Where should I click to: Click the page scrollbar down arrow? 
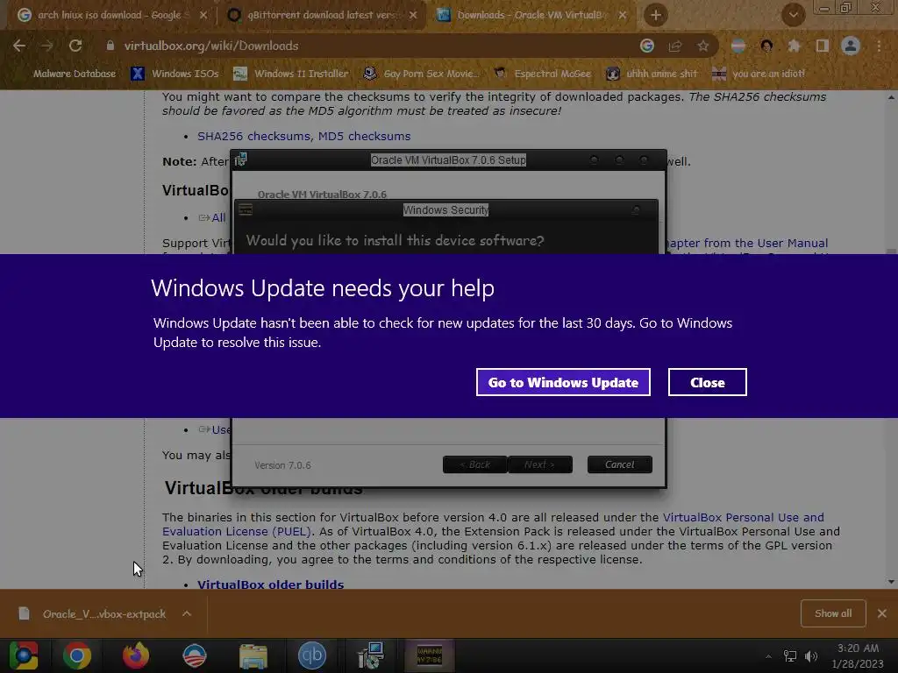tap(891, 582)
